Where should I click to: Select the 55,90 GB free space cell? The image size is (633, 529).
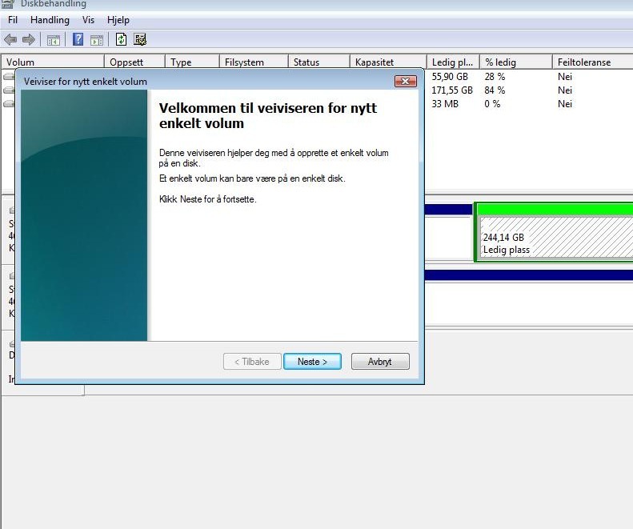click(x=450, y=76)
